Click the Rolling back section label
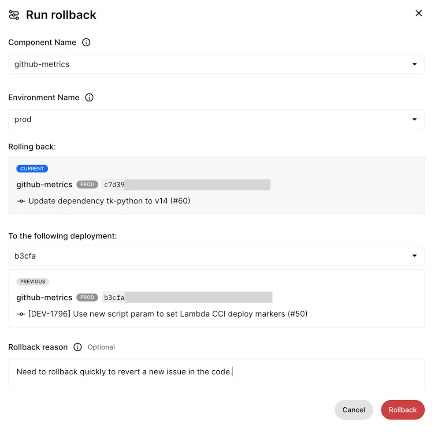Screen dimensions: 442x432 (32, 146)
